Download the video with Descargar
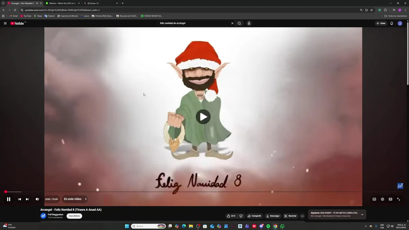This screenshot has height=230, width=409. coord(273,216)
